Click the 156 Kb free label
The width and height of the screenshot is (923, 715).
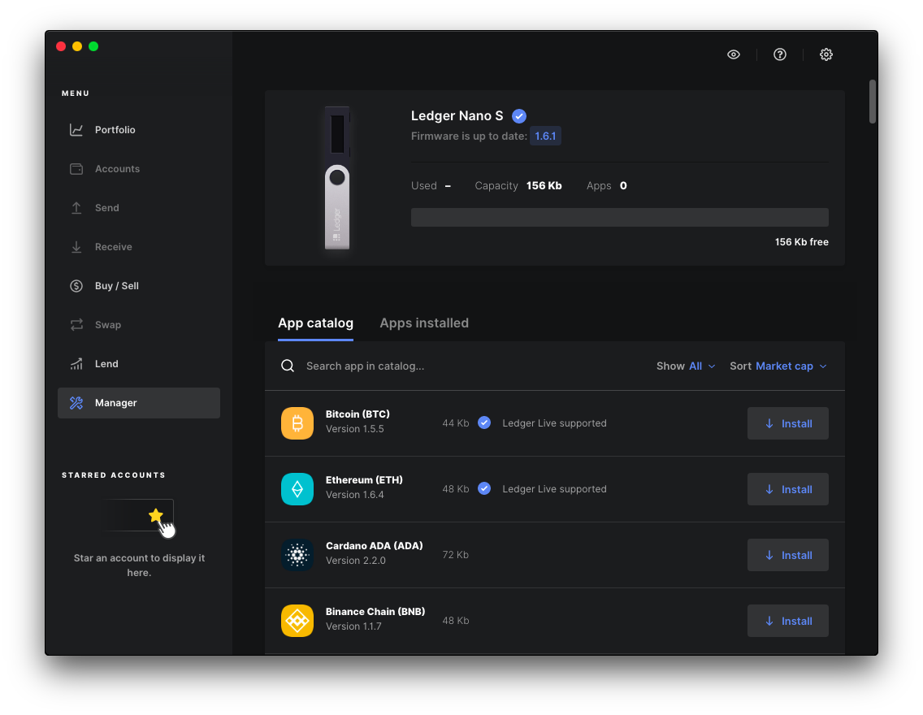801,242
